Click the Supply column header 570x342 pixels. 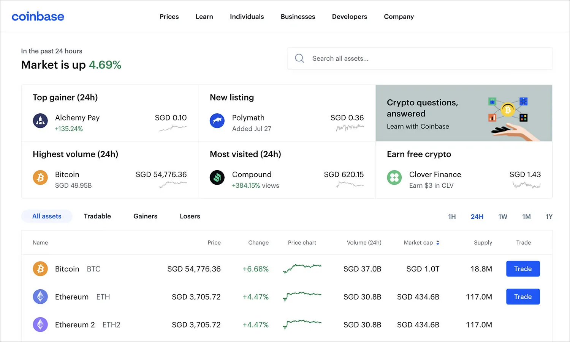pyautogui.click(x=483, y=243)
